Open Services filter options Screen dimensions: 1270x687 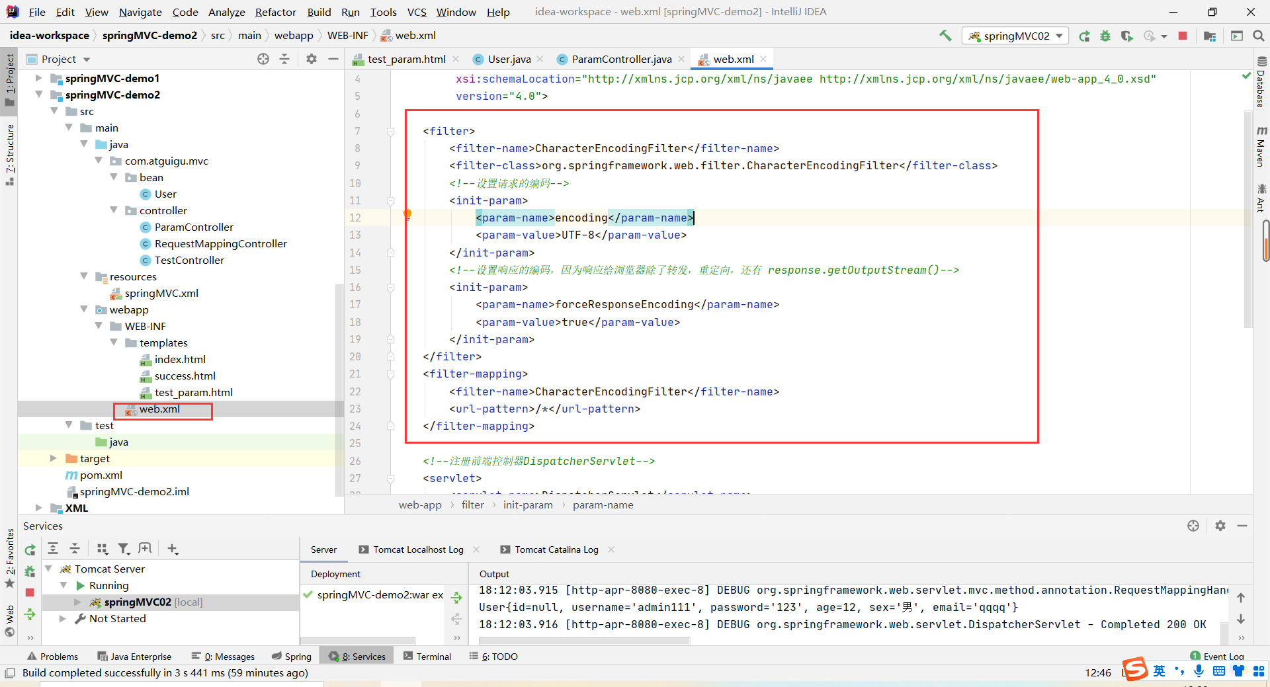124,548
